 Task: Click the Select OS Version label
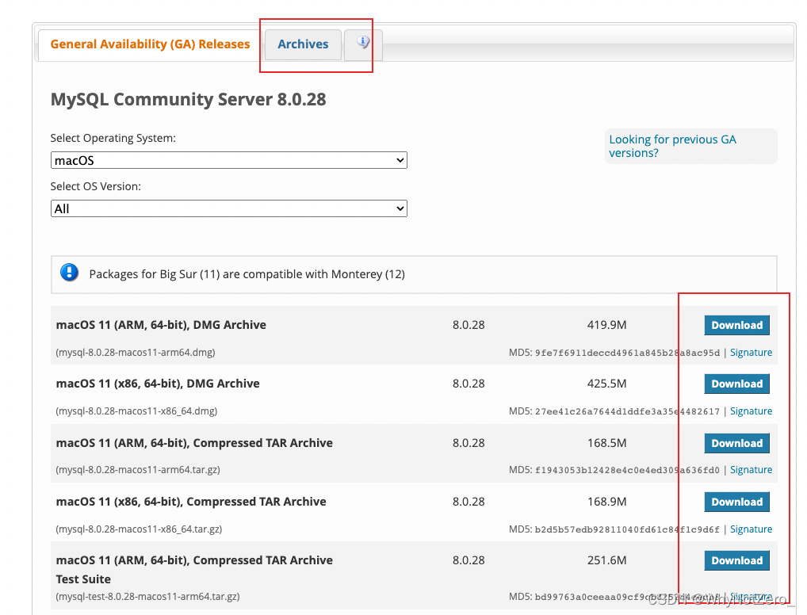click(x=96, y=187)
